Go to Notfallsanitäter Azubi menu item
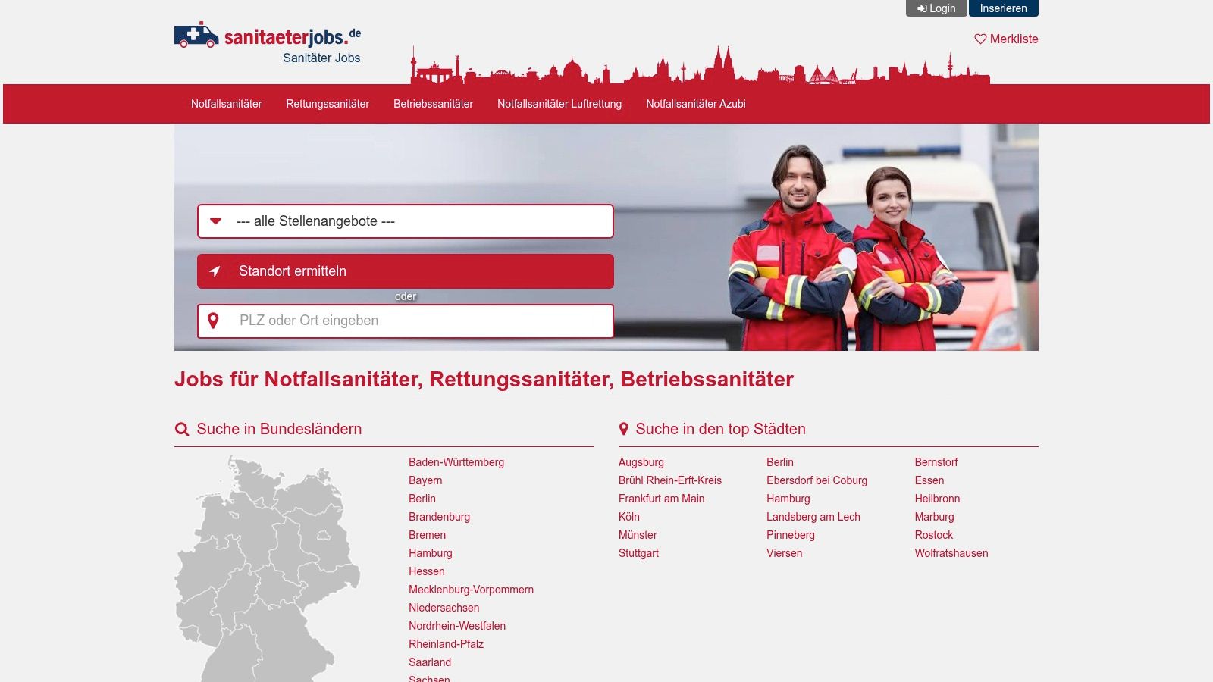Viewport: 1213px width, 682px height. tap(696, 104)
